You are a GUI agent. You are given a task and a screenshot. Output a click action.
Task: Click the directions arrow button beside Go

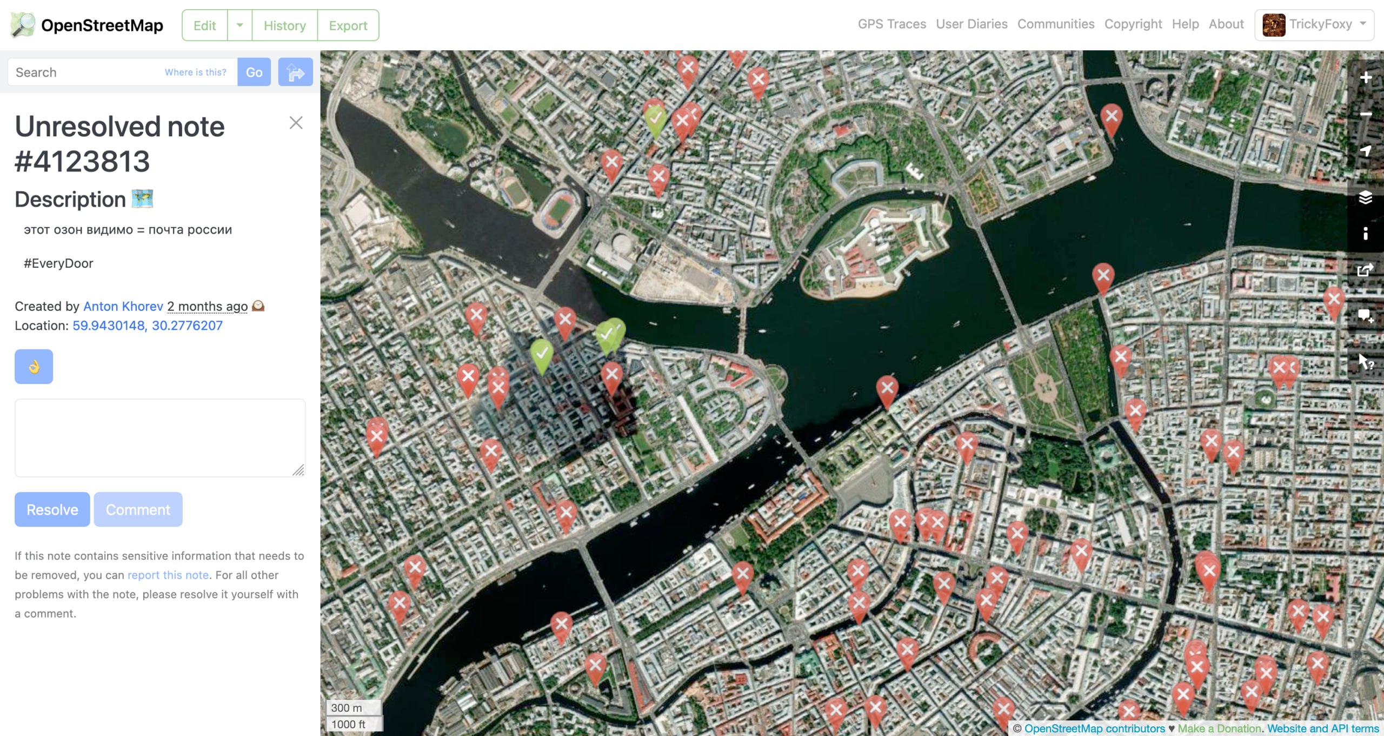[295, 72]
